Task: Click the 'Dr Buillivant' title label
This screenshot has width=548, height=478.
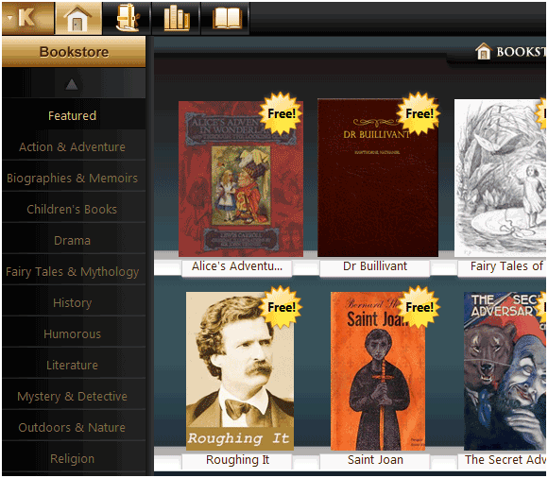Action: tap(375, 266)
